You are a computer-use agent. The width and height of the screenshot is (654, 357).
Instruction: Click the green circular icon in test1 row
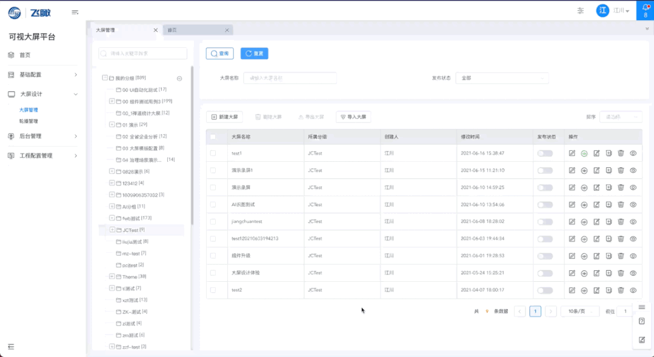click(x=584, y=153)
